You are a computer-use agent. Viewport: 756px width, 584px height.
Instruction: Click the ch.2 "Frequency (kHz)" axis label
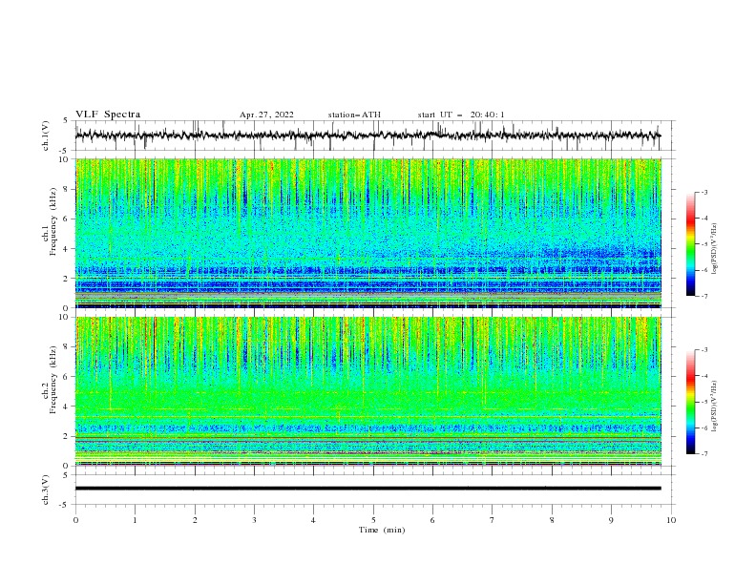[x=53, y=380]
